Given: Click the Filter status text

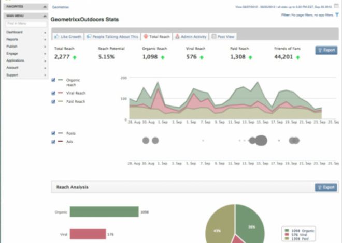Looking at the screenshot, I should tap(307, 15).
